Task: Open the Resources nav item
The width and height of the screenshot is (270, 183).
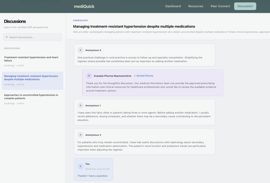Action: click(x=196, y=6)
